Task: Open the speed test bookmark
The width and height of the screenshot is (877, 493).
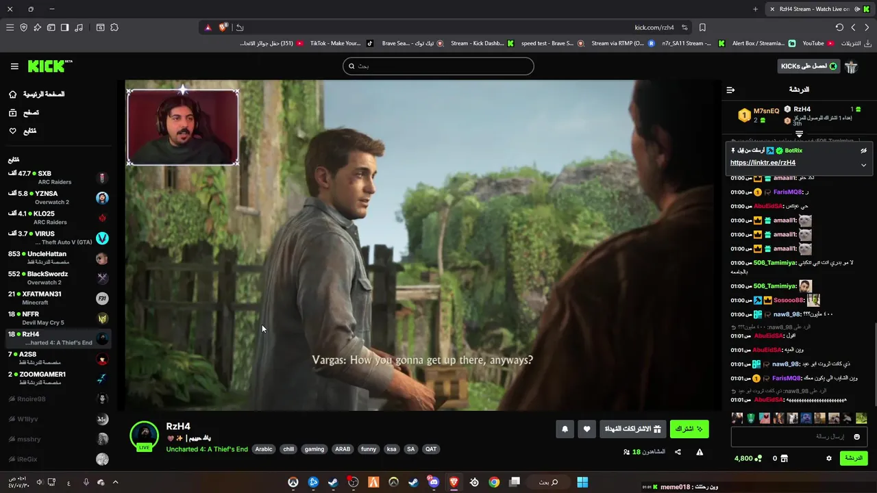Action: pyautogui.click(x=552, y=43)
